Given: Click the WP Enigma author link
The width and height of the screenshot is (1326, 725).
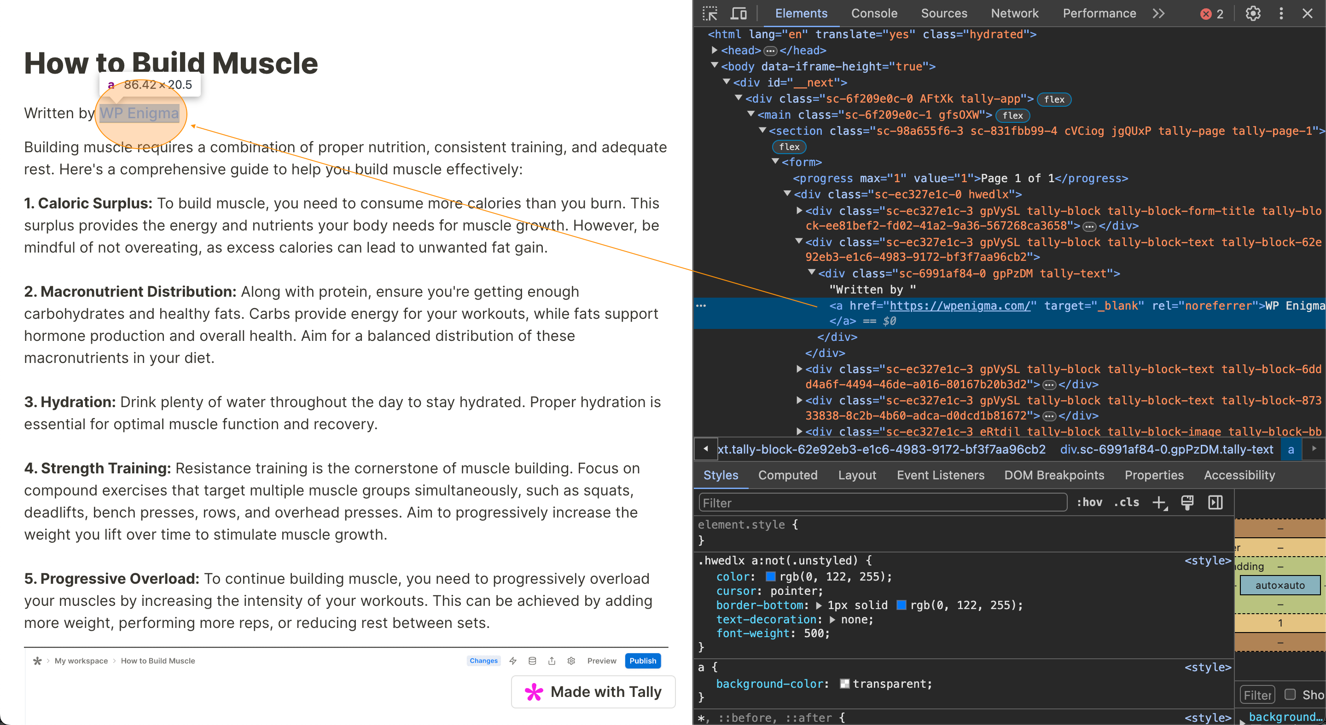Looking at the screenshot, I should pyautogui.click(x=140, y=113).
